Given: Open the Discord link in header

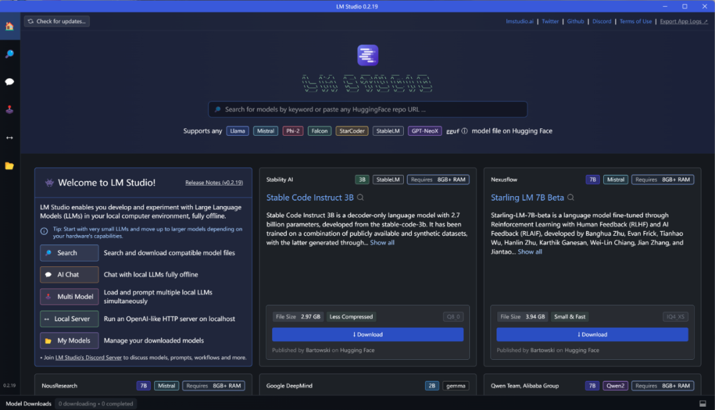Looking at the screenshot, I should coord(601,21).
